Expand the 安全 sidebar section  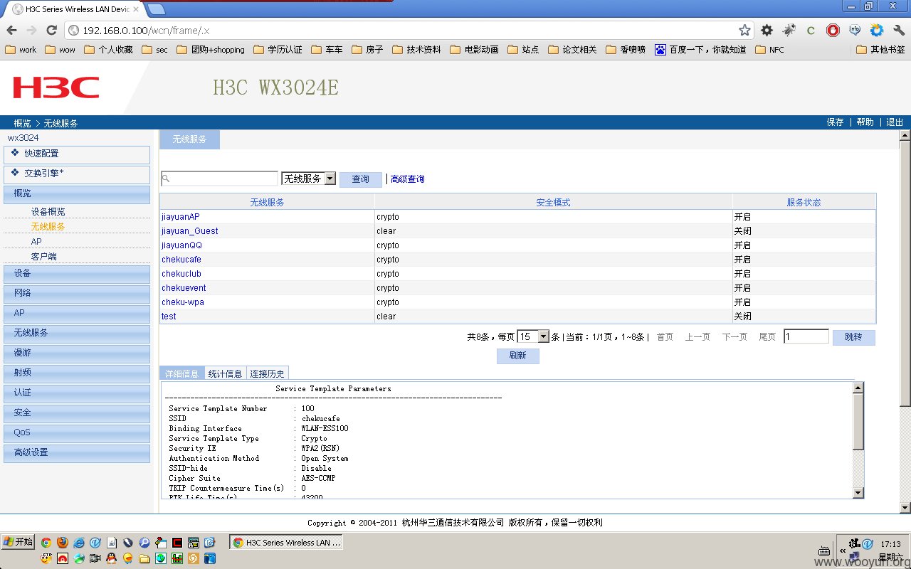[x=77, y=413]
